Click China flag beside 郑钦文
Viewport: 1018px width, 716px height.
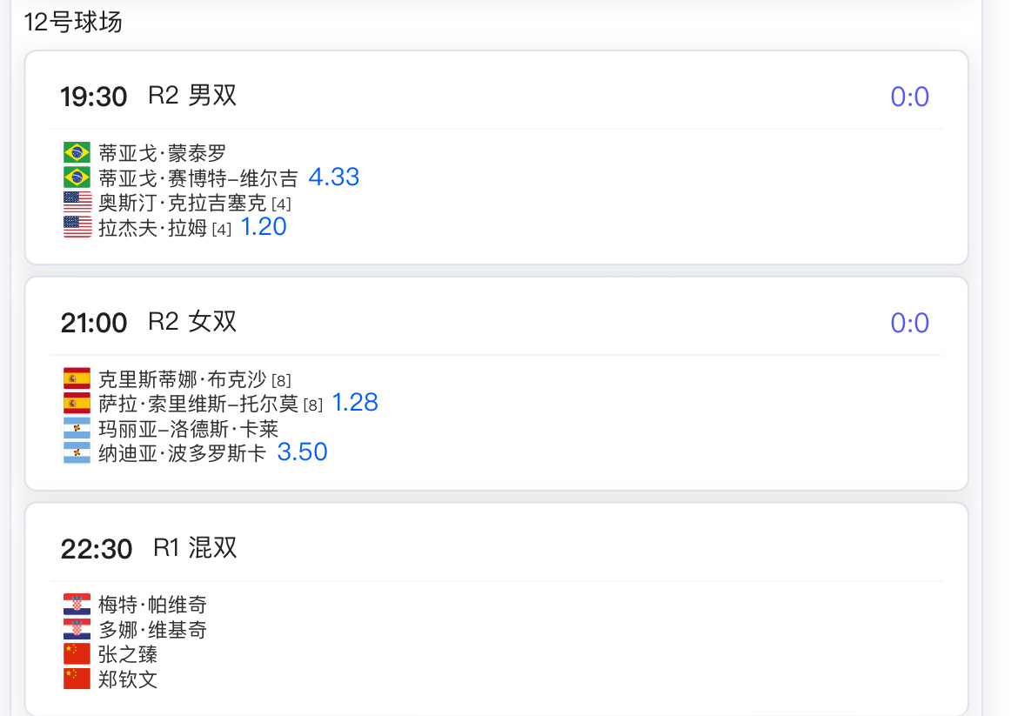click(77, 679)
